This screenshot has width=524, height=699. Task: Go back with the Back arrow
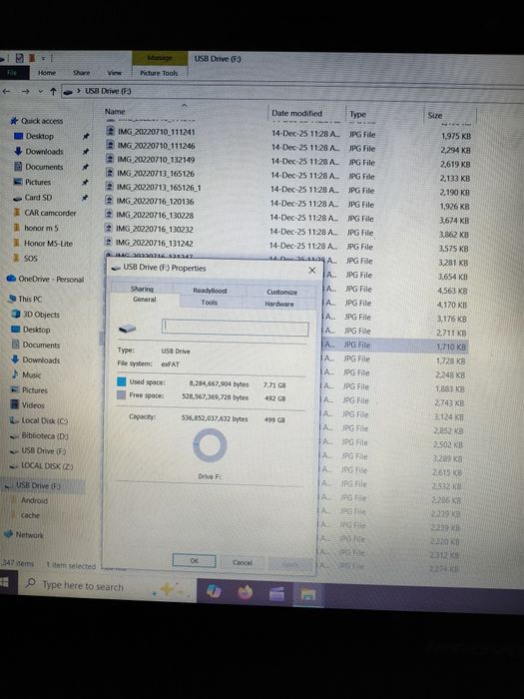(6, 91)
